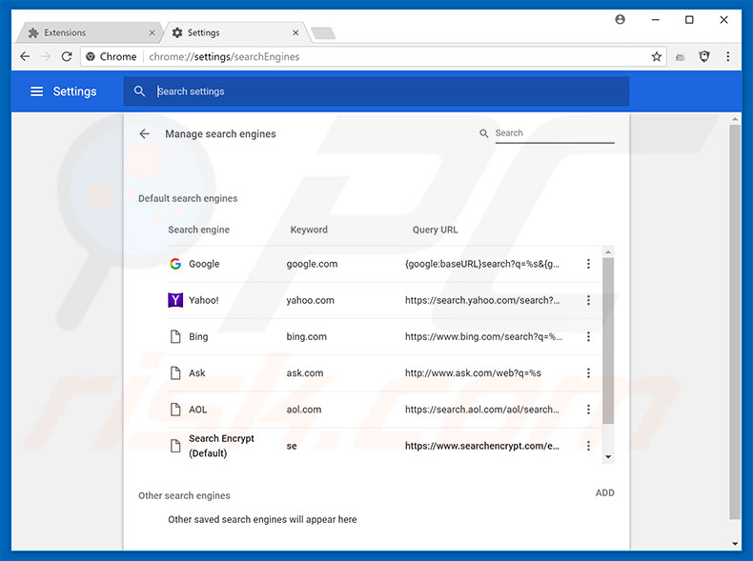
Task: Open Chrome's three-dot menu
Action: [729, 57]
